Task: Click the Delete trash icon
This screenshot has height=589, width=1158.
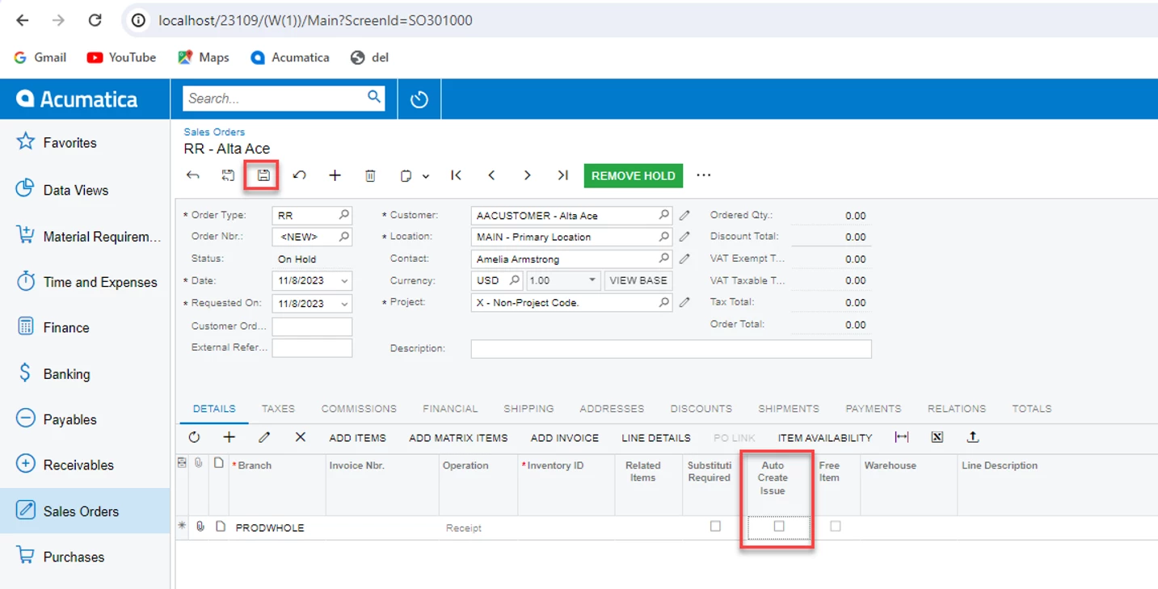Action: tap(370, 175)
